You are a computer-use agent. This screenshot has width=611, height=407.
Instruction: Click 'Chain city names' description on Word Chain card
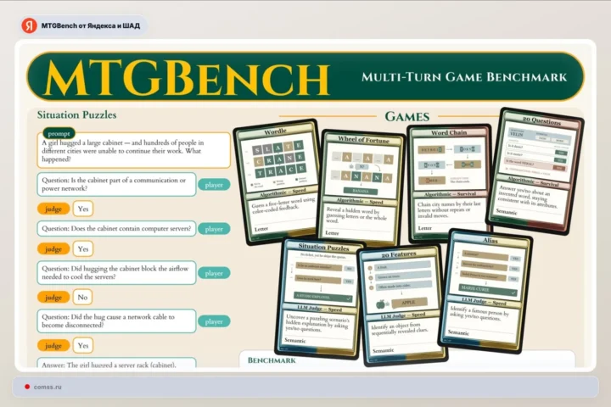449,209
